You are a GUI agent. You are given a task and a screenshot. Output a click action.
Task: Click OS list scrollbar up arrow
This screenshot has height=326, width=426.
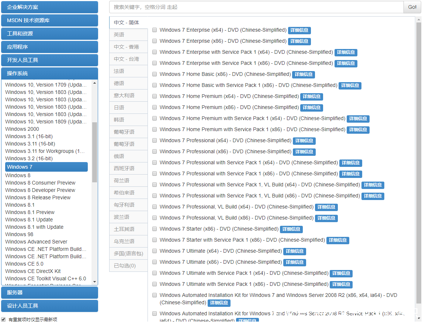point(94,83)
